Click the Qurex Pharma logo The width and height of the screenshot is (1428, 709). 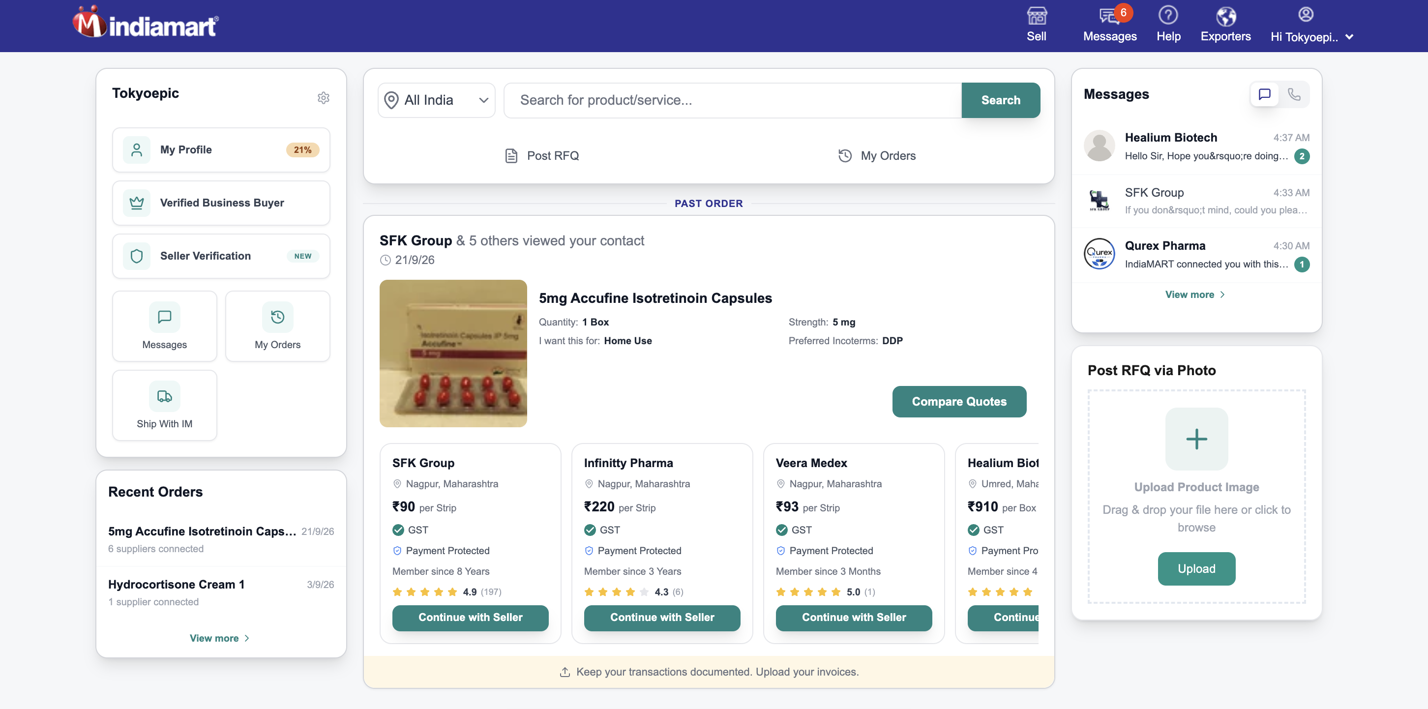click(x=1099, y=254)
